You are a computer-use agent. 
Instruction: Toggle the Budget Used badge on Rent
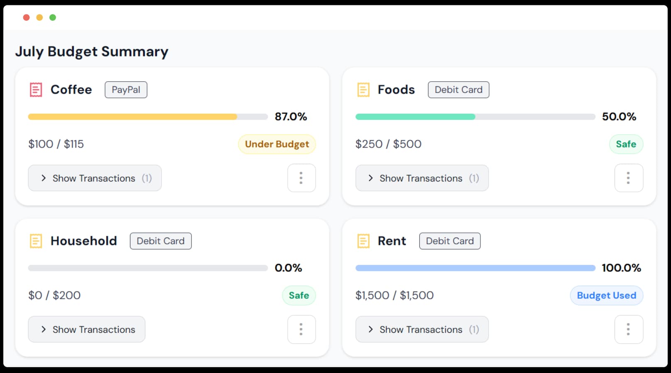pyautogui.click(x=606, y=295)
